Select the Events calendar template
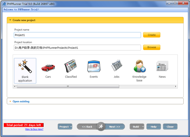Viewport: 190px width, 137px height. 94,66
